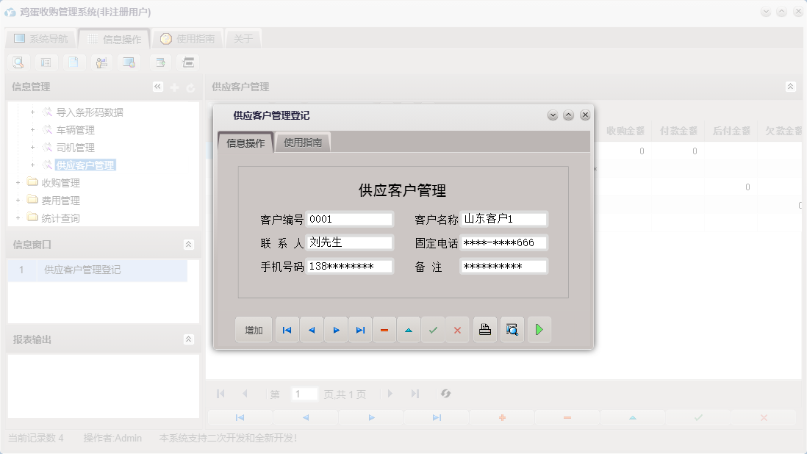807x454 pixels.
Task: Confirm changes with the green checkmark
Action: [433, 329]
